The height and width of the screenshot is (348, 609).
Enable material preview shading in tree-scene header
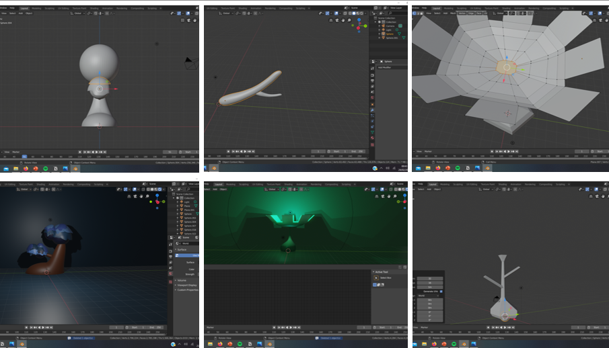[x=156, y=189]
